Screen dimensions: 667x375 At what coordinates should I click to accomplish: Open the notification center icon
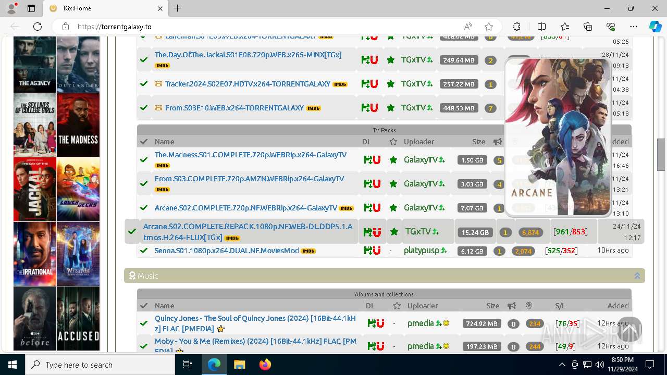[x=650, y=365]
